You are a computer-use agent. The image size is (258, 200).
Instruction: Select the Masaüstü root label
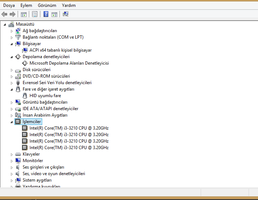pyautogui.click(x=25, y=24)
